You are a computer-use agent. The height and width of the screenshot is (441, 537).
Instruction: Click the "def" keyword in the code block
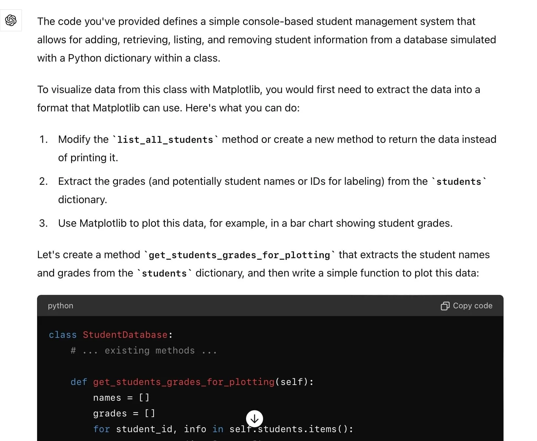click(x=79, y=382)
